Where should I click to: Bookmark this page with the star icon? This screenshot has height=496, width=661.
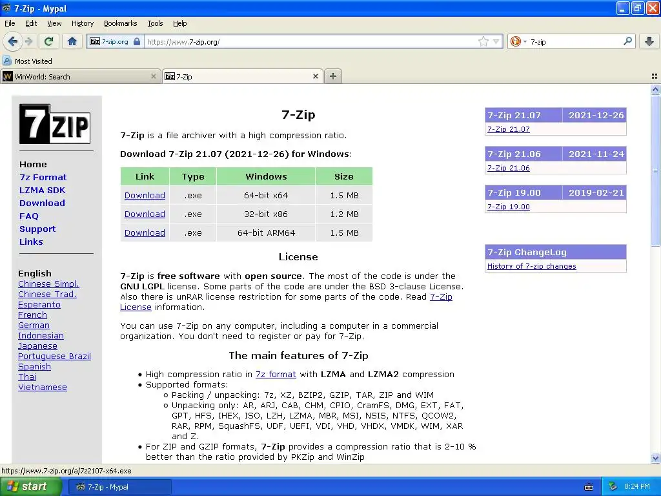pos(483,41)
